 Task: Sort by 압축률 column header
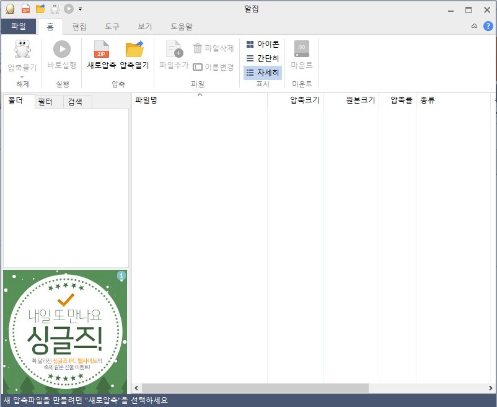coord(397,101)
